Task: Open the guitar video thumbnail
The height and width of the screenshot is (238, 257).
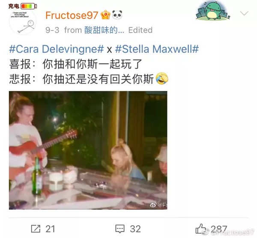Action: click(88, 150)
